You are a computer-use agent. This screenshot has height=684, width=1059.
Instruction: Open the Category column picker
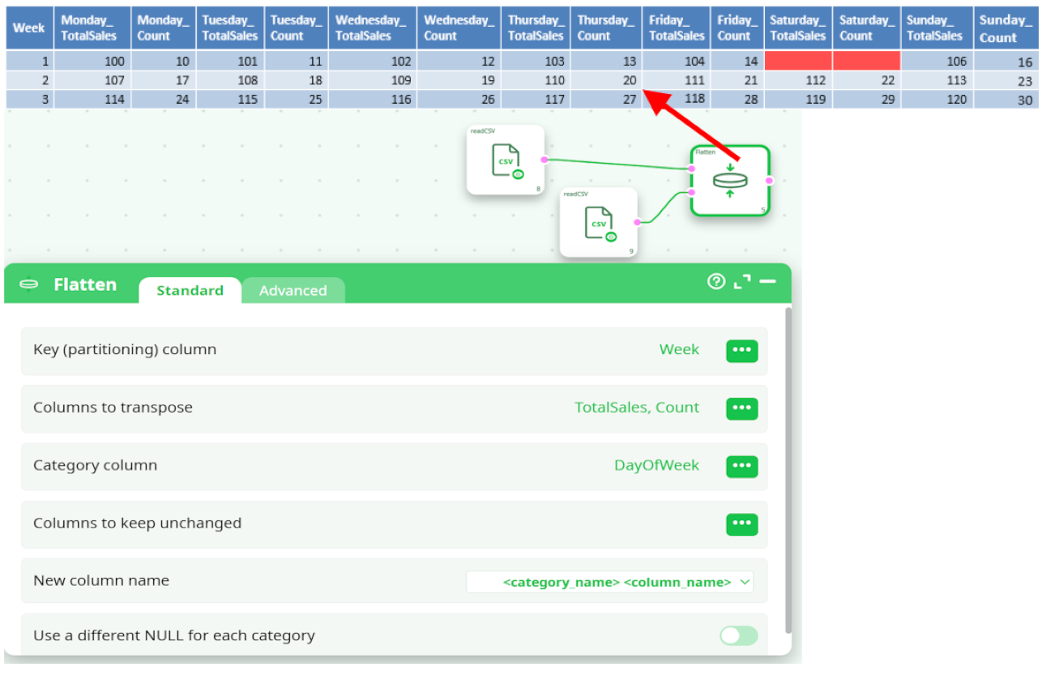(741, 466)
